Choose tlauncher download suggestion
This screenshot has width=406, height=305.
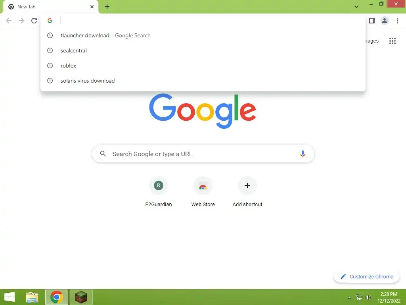pos(203,35)
